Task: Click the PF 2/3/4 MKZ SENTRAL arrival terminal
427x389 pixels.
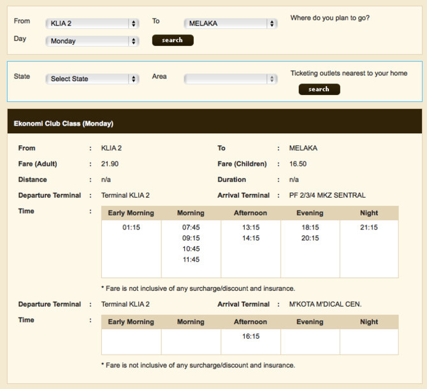Action: pyautogui.click(x=327, y=195)
